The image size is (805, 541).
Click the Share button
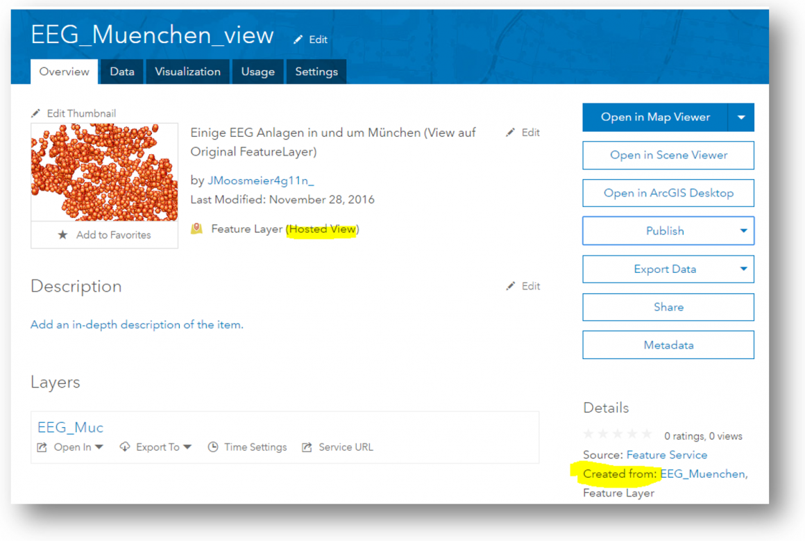tap(668, 307)
